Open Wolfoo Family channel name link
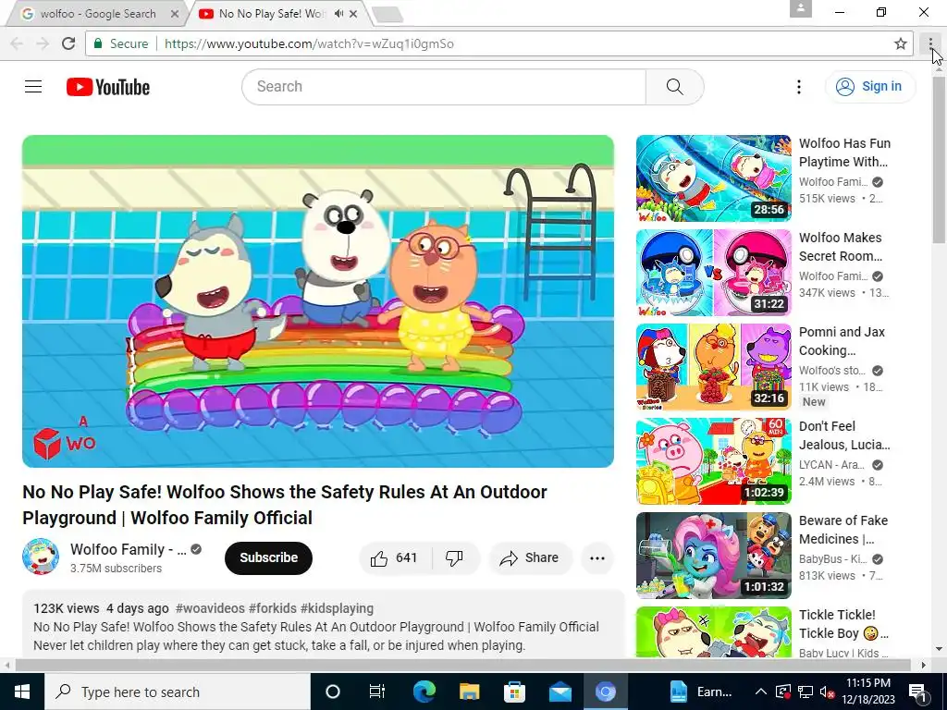 [128, 549]
